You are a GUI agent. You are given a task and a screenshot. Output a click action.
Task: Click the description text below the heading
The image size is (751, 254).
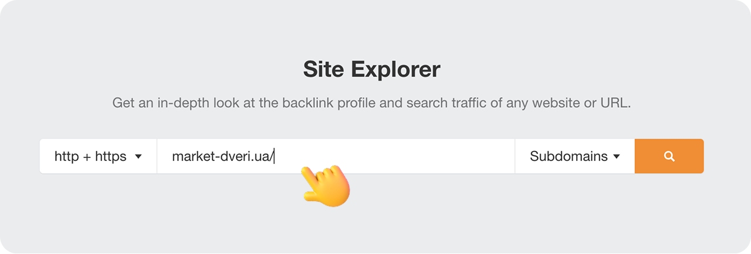pyautogui.click(x=371, y=104)
